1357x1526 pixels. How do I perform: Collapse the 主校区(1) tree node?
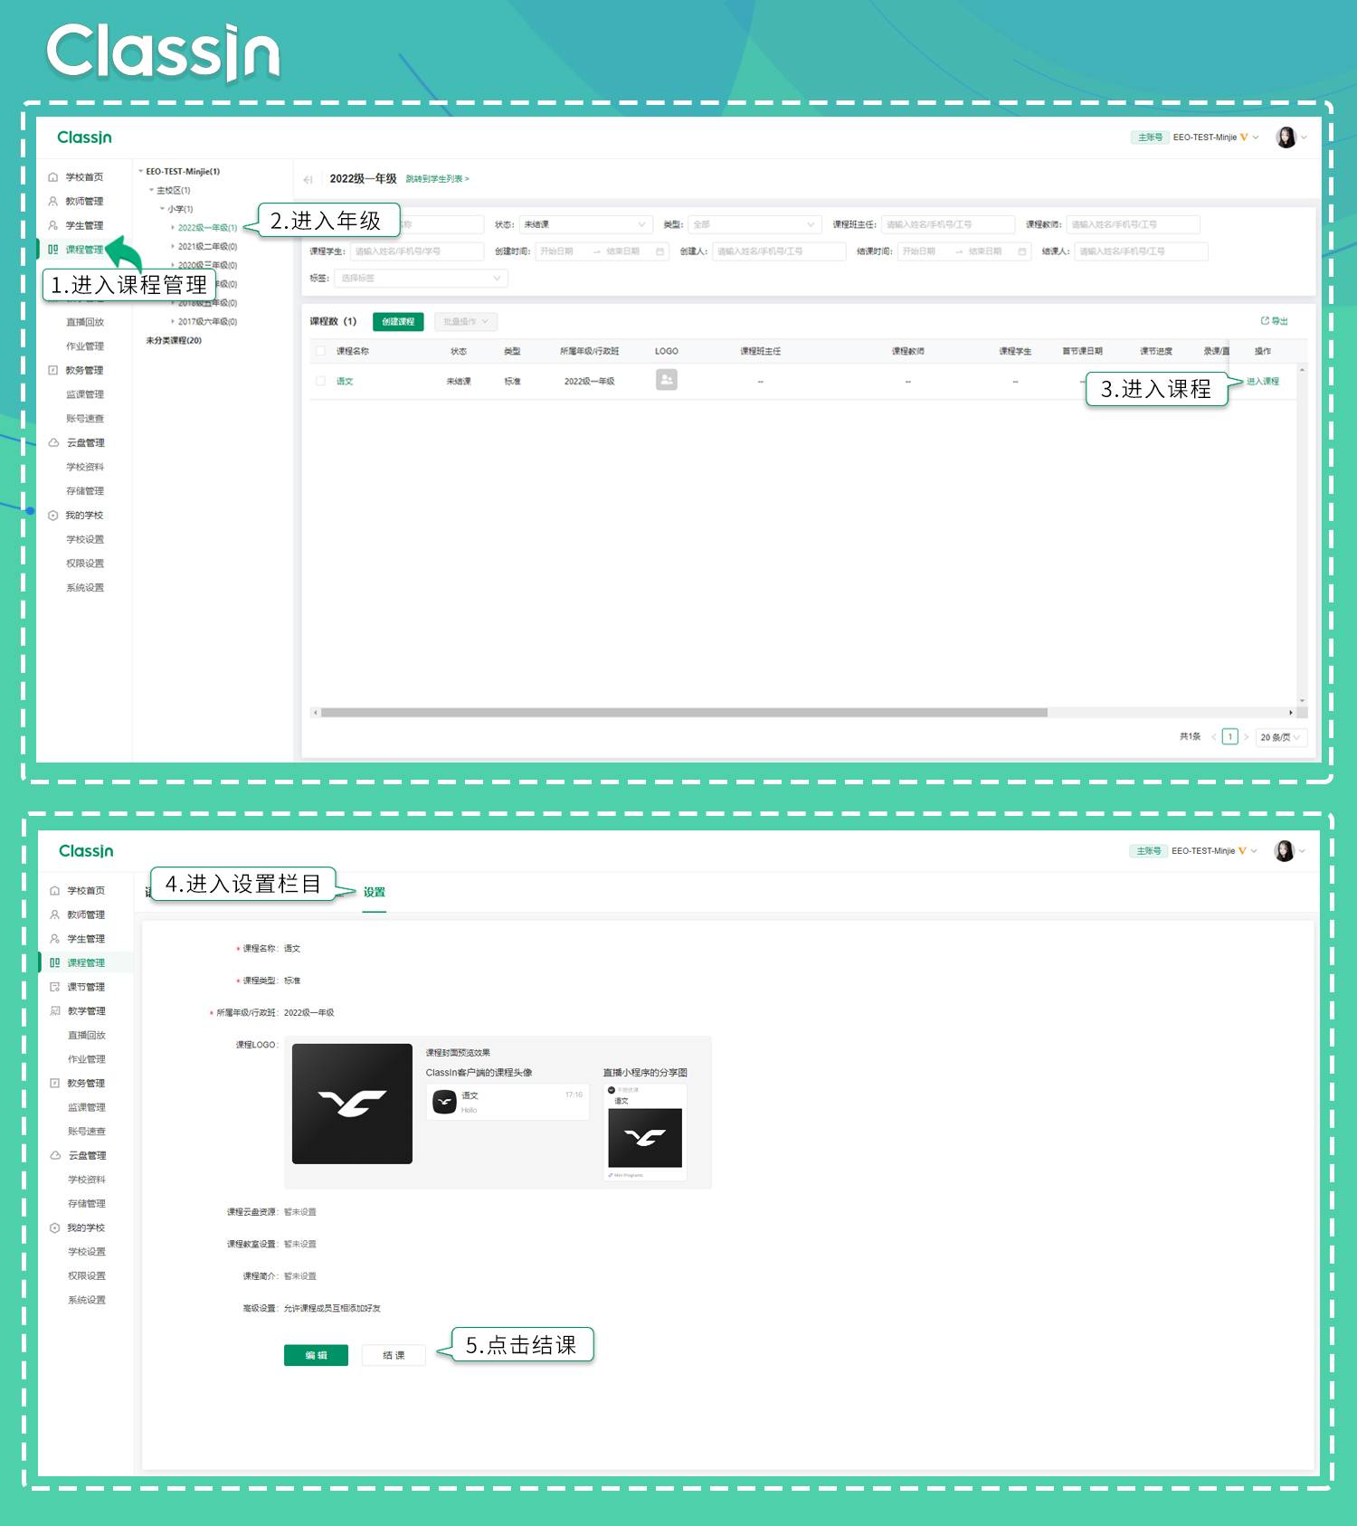click(x=151, y=190)
